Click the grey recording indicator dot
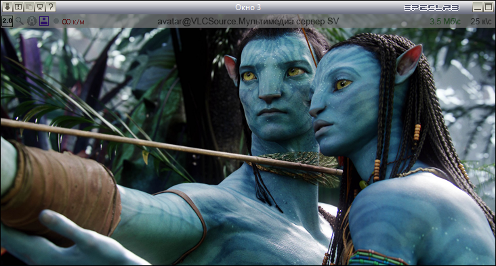The image size is (496, 266). click(56, 21)
